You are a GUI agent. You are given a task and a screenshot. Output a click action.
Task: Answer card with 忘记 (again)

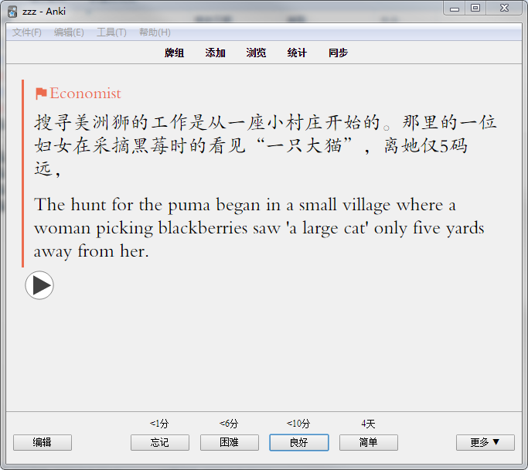(x=160, y=442)
